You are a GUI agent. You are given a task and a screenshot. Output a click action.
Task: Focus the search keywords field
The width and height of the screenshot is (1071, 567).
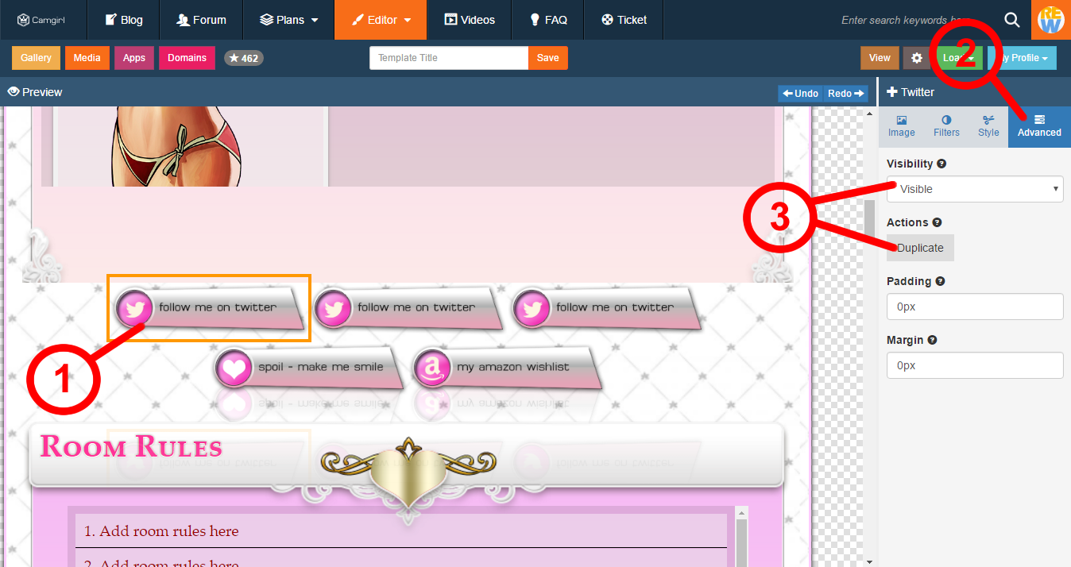tap(906, 20)
